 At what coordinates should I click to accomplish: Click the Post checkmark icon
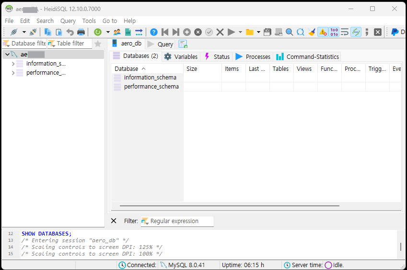pyautogui.click(x=209, y=32)
